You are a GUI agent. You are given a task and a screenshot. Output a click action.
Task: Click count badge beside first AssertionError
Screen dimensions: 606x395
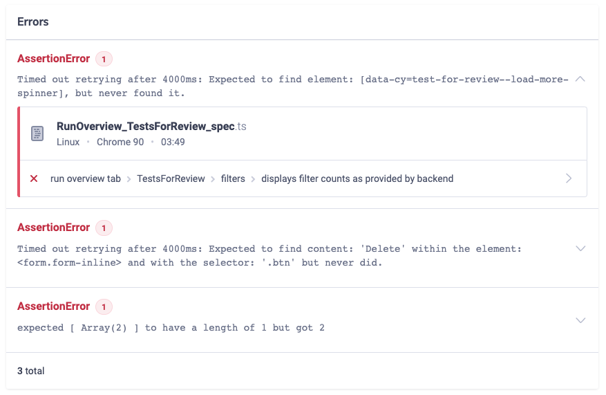pyautogui.click(x=104, y=59)
